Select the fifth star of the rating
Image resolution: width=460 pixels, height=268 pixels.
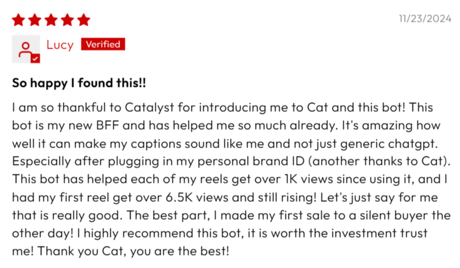pos(84,20)
